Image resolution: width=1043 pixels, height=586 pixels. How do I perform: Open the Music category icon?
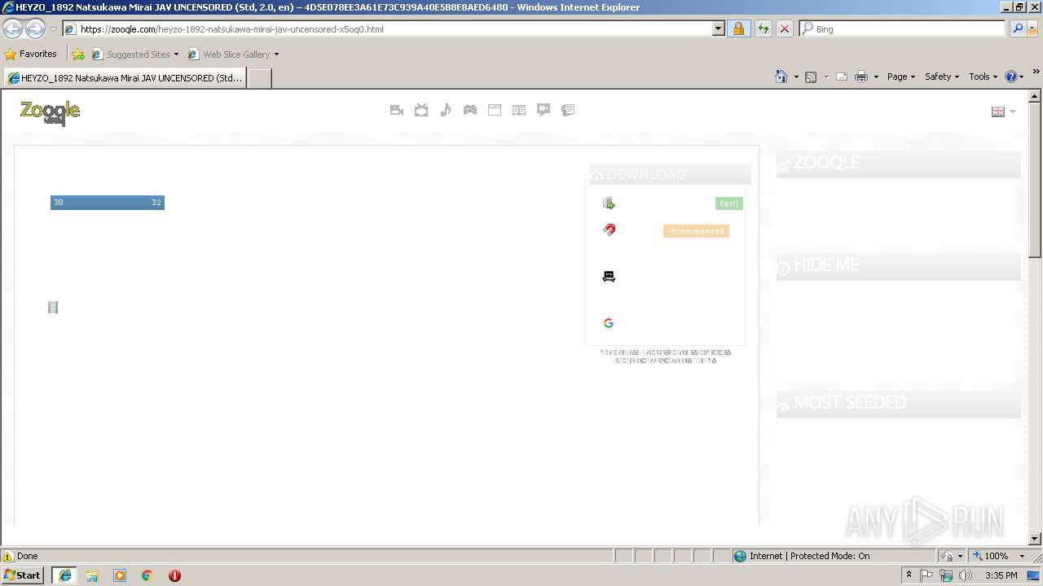(446, 110)
